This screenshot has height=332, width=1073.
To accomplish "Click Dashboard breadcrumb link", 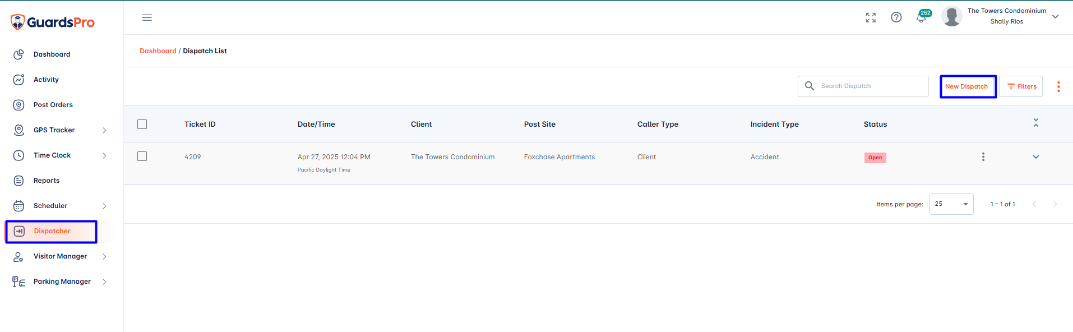I will [x=158, y=51].
